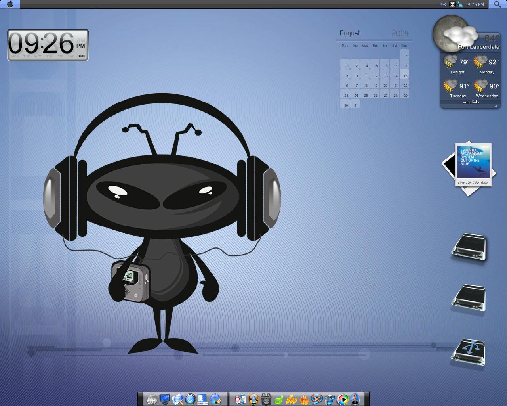Select August 30 on the calendar

pos(345,104)
